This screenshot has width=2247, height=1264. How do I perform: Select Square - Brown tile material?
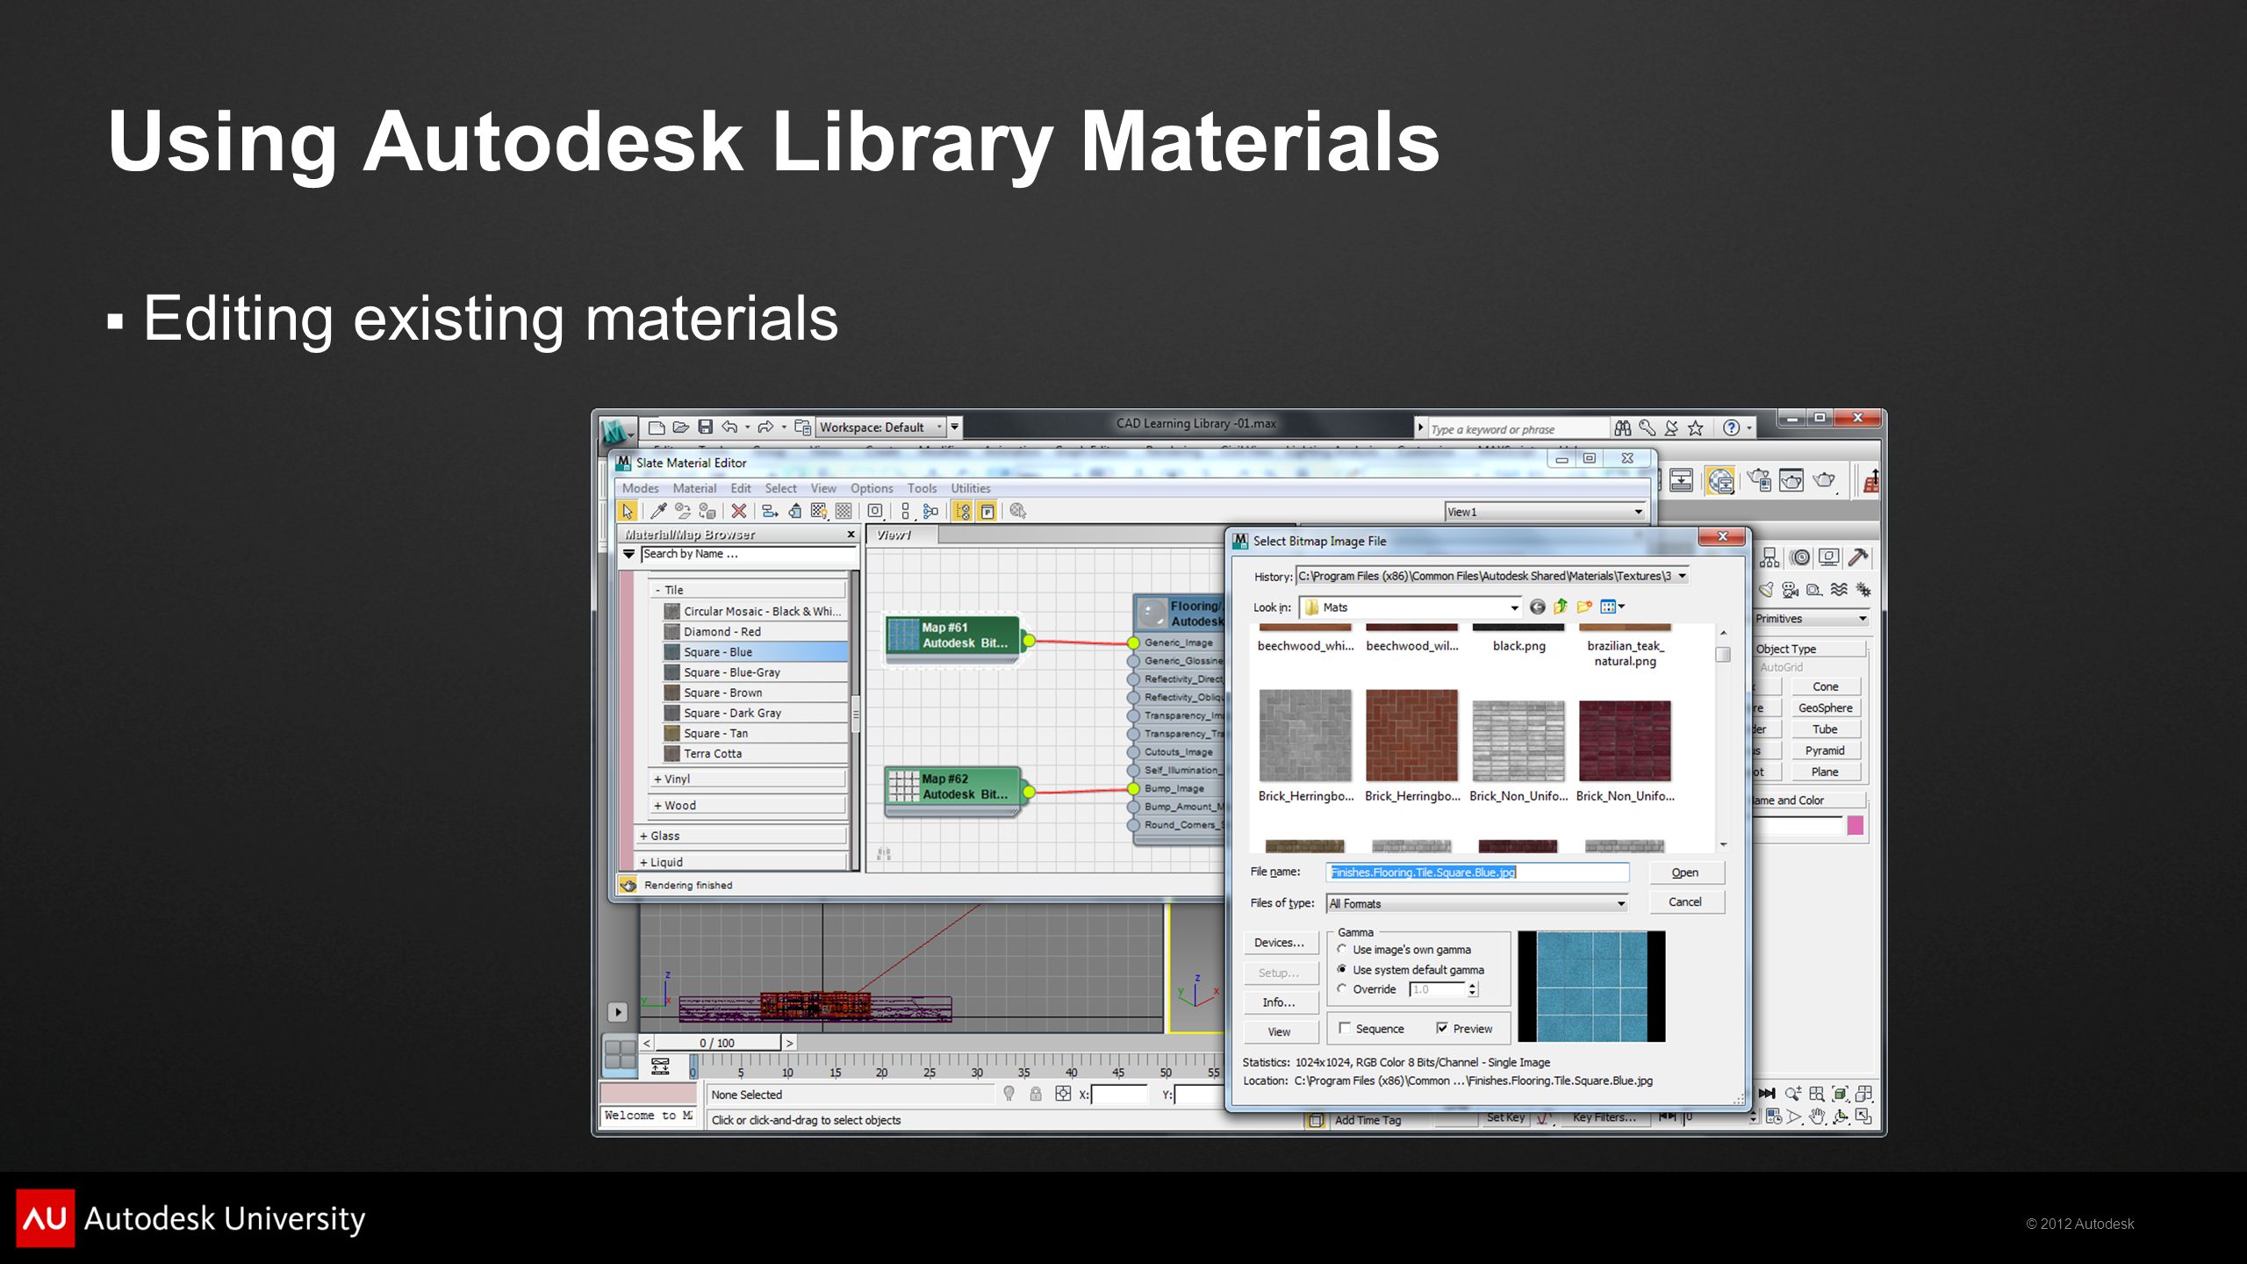(x=754, y=693)
